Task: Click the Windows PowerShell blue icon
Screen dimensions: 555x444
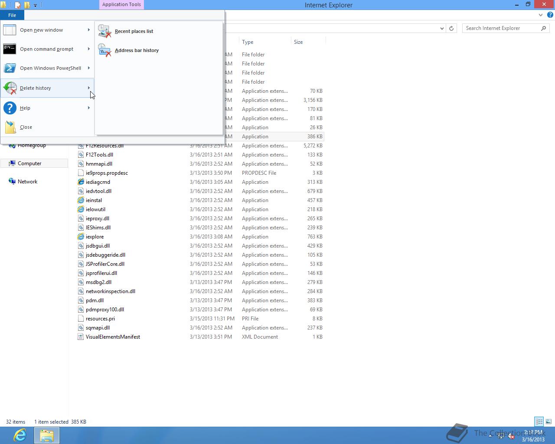Action: point(10,68)
